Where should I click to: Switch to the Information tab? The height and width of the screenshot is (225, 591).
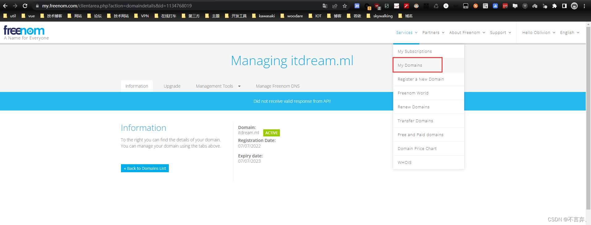pyautogui.click(x=137, y=86)
